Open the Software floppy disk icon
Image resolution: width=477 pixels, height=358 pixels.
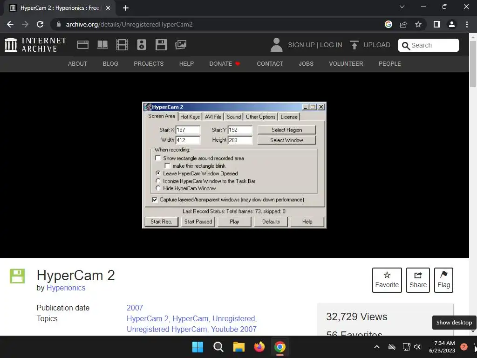(161, 45)
